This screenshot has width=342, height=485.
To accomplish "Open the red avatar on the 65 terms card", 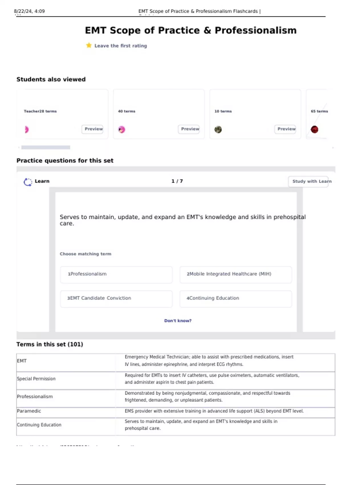I will (x=314, y=130).
